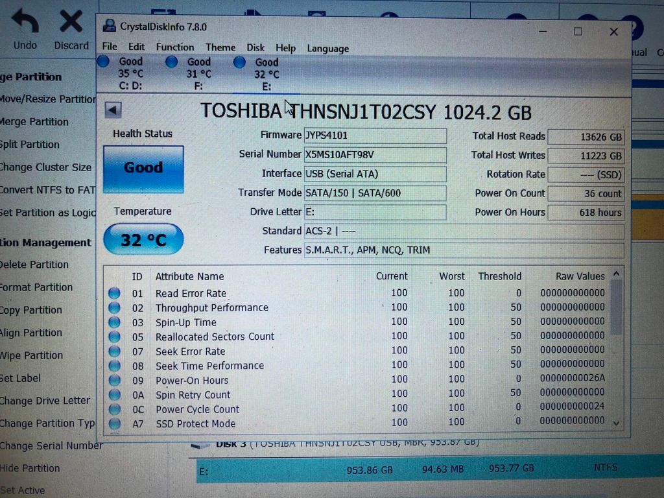
Task: Open the Edit menu
Action: pos(136,47)
